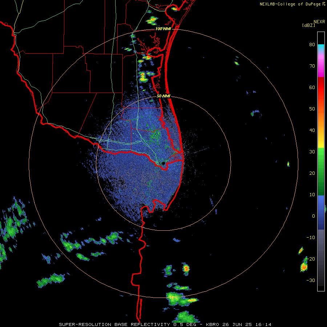Click the NEXR label above the color bar
Screen dimensions: 327x327
click(x=319, y=22)
